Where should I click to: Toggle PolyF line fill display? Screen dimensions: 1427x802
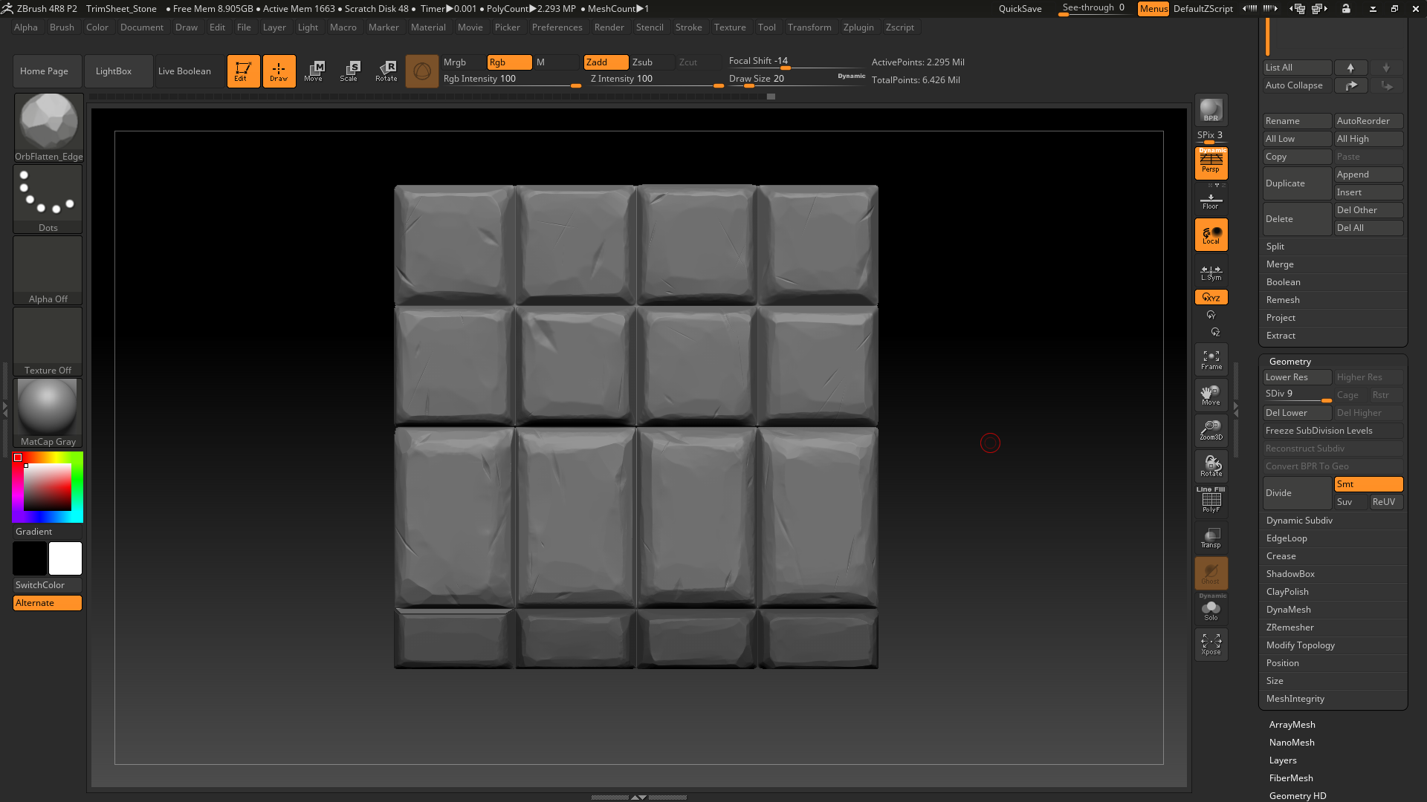1211,501
